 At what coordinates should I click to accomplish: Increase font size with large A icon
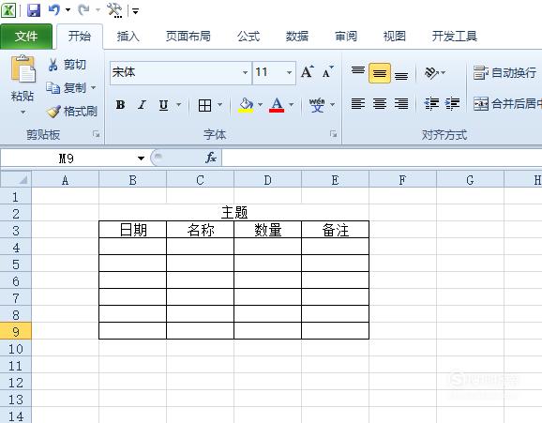pyautogui.click(x=308, y=72)
